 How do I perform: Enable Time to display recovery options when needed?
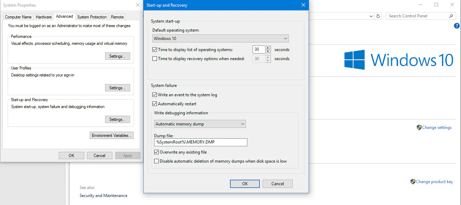click(x=155, y=59)
